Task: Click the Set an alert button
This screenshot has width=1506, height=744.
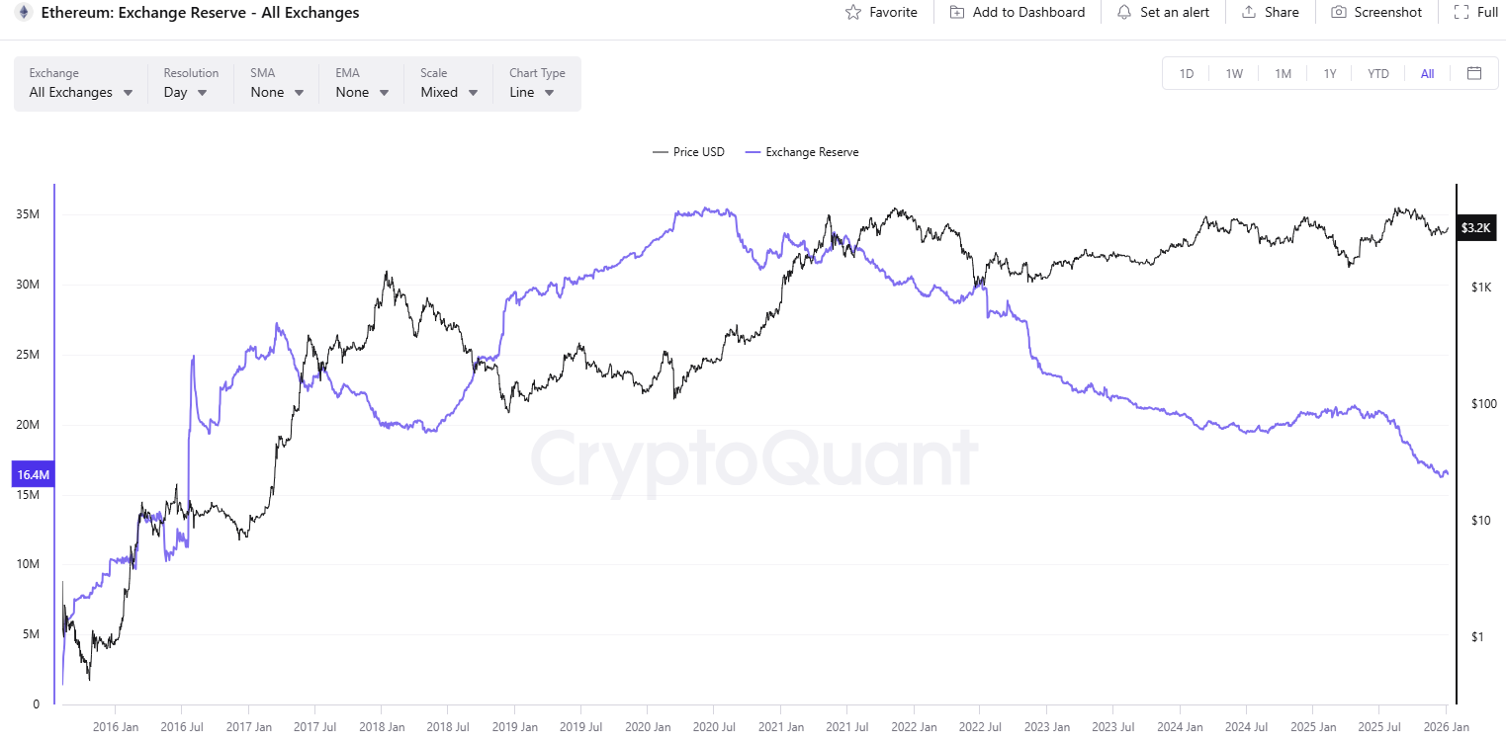Action: click(x=1165, y=12)
